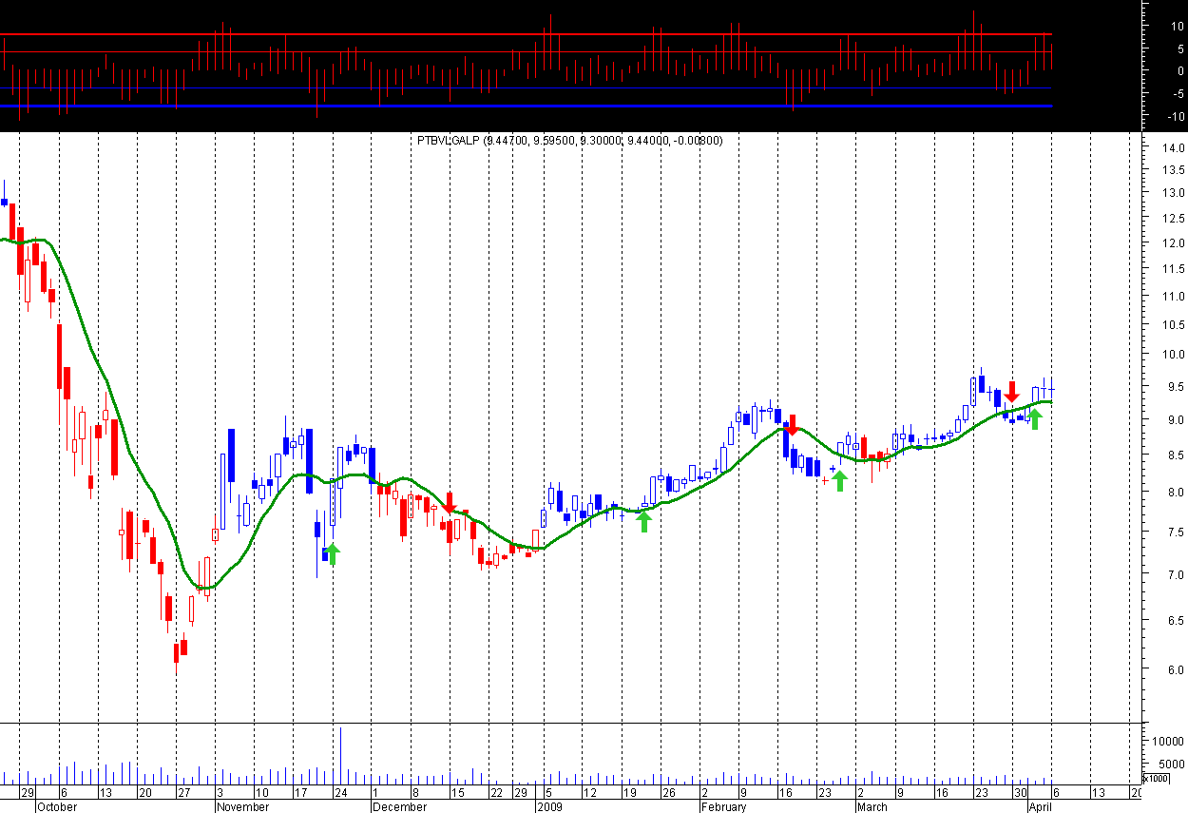Click the November month label
1188x813 pixels.
pos(242,806)
